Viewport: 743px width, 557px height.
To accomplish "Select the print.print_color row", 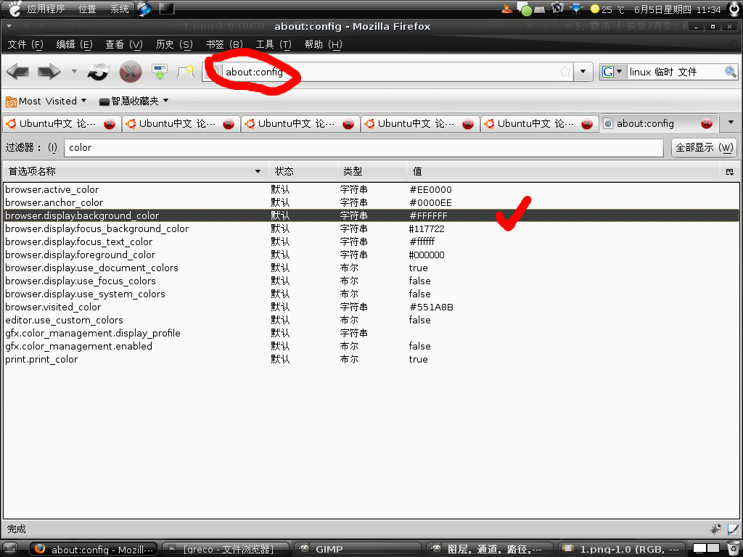I will pyautogui.click(x=371, y=360).
